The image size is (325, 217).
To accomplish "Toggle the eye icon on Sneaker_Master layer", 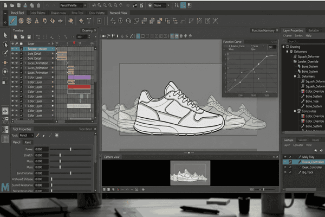I will click(12, 49).
